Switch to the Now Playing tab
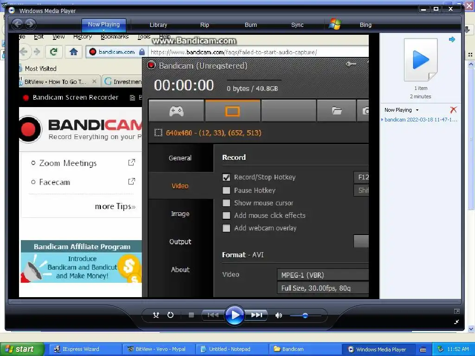The width and height of the screenshot is (475, 356). [x=103, y=25]
